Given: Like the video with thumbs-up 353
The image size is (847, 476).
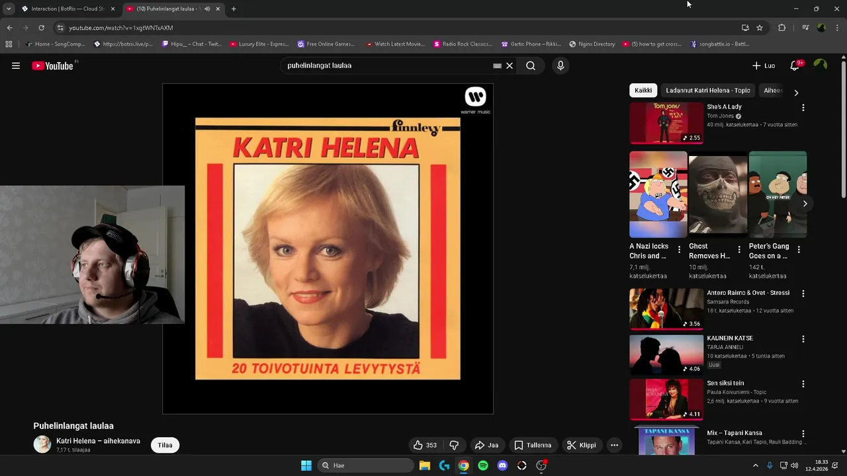Looking at the screenshot, I should click(425, 445).
